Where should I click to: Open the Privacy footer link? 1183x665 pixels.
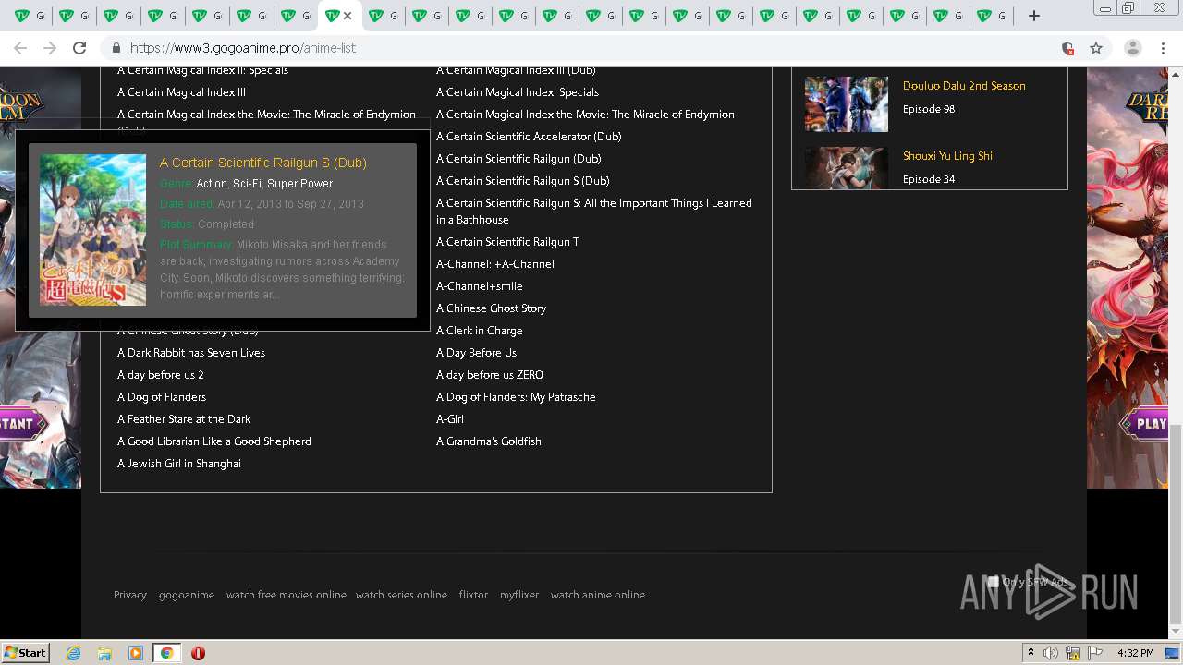[x=130, y=595]
